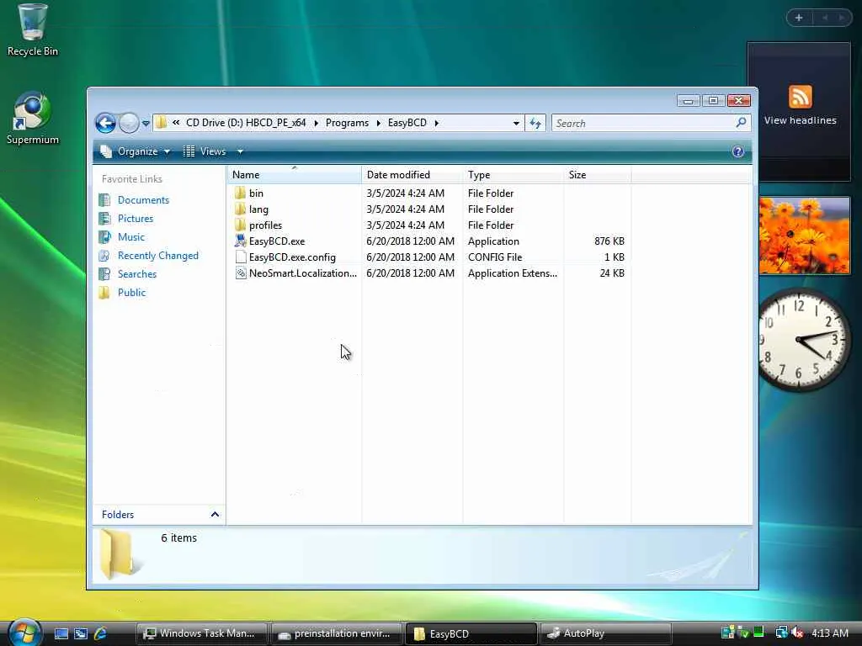Sort by the Size column header
The image size is (862, 646).
pyautogui.click(x=597, y=175)
